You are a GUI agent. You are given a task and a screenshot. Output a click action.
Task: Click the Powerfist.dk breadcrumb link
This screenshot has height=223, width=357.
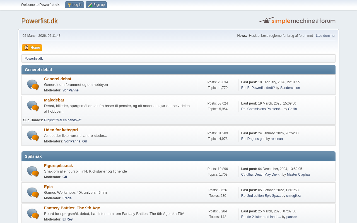tap(33, 59)
